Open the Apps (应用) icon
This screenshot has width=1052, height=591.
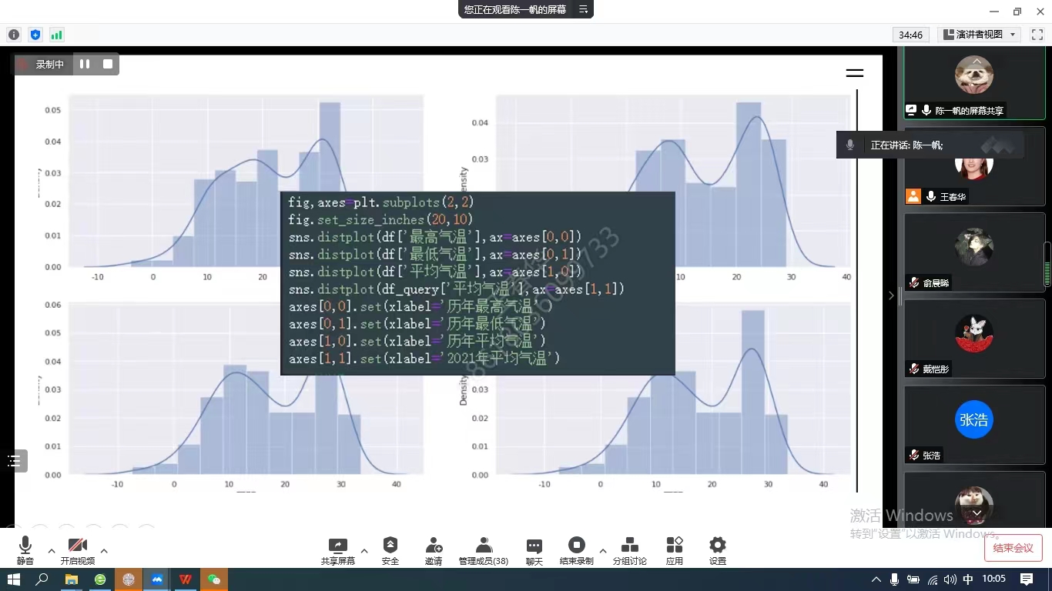tap(675, 551)
